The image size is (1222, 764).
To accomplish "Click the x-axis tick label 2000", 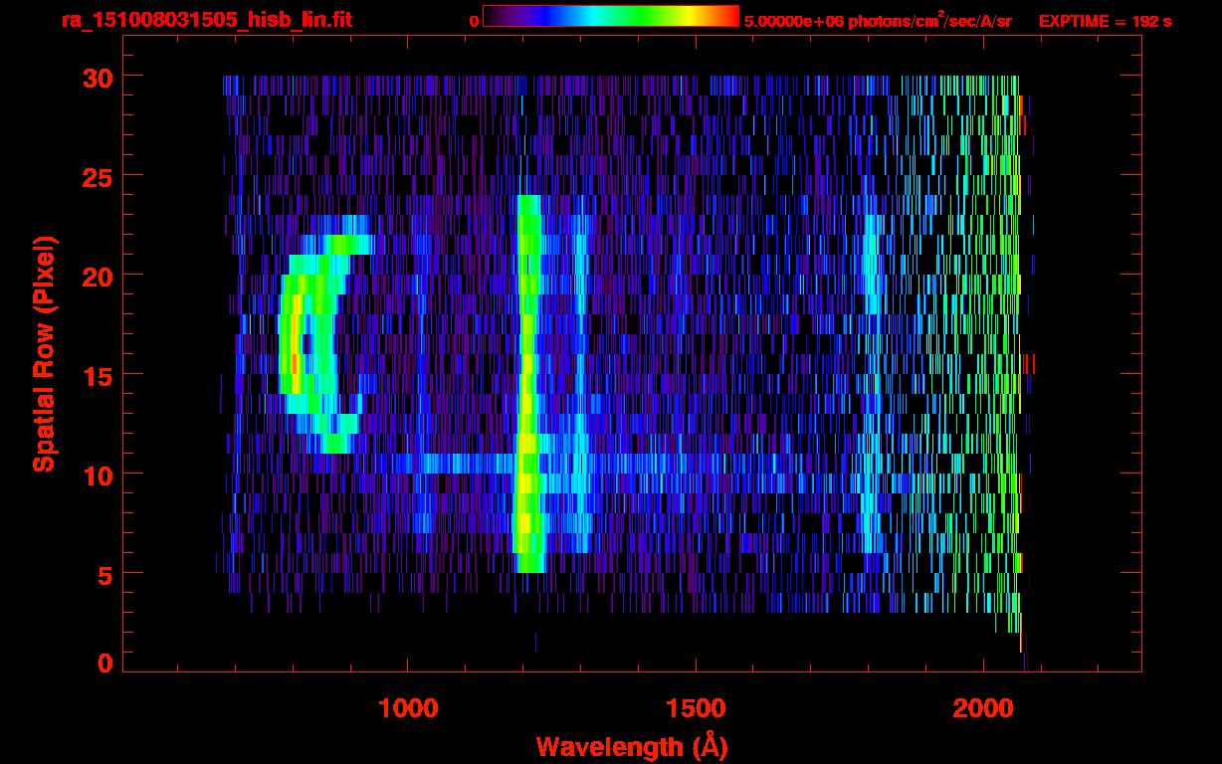I will click(x=983, y=707).
